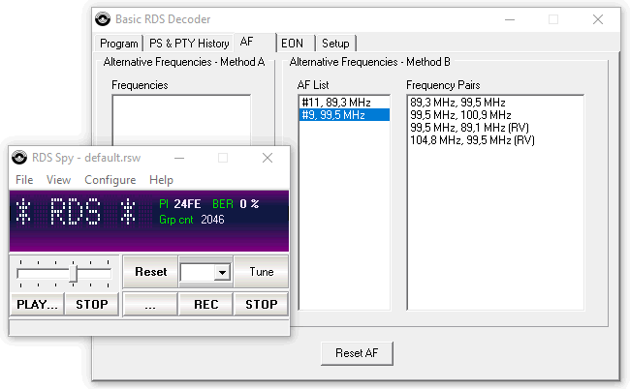Expand the dropdown next to Reset

222,273
